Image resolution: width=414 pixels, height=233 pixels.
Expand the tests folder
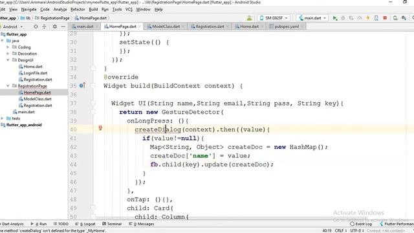coord(3,118)
